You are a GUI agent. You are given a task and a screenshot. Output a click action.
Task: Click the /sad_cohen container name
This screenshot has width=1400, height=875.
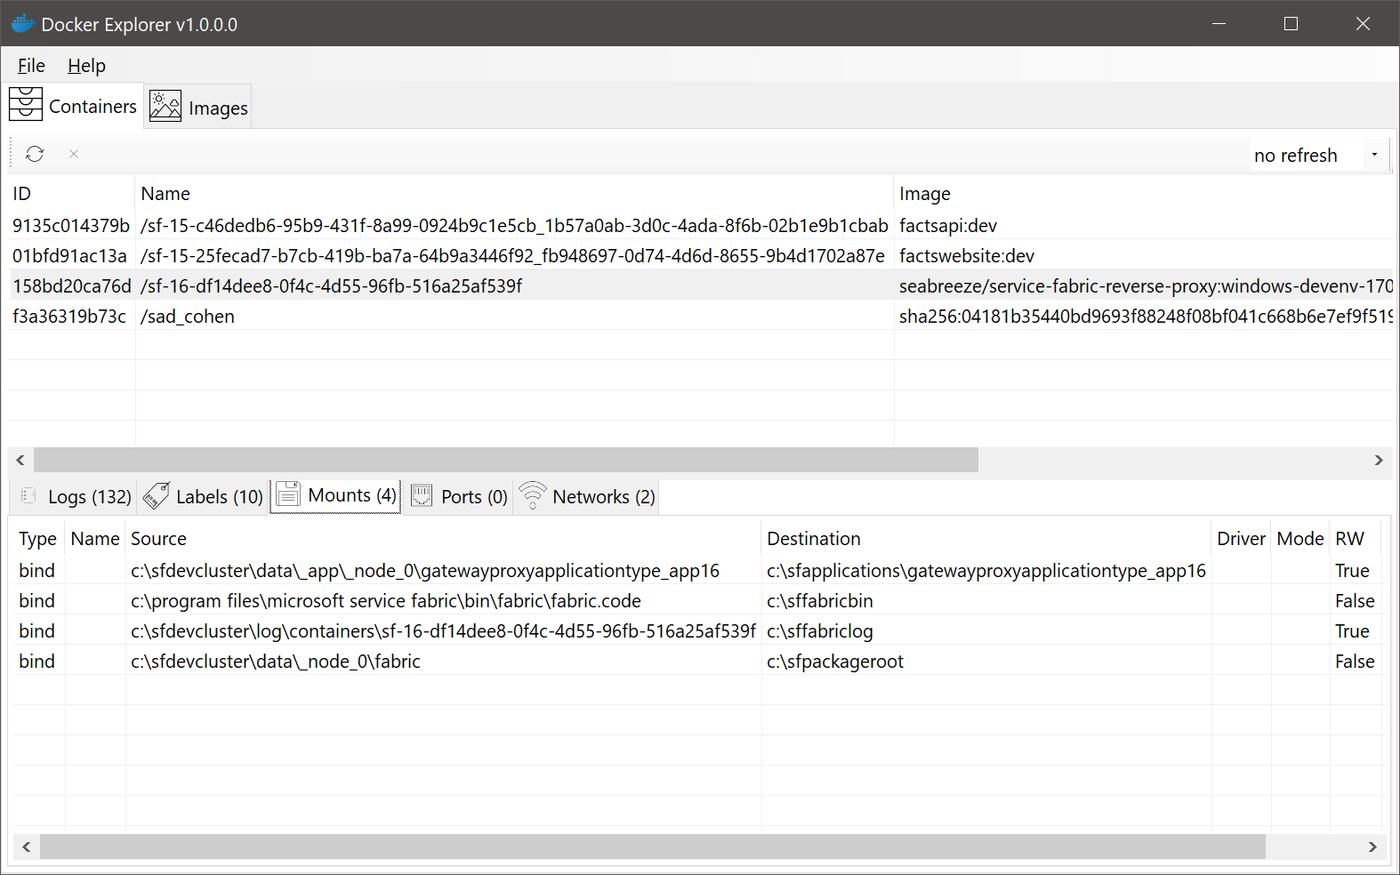(x=188, y=317)
